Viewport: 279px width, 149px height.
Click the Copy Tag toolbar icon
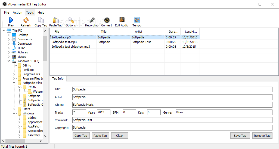(x=41, y=22)
